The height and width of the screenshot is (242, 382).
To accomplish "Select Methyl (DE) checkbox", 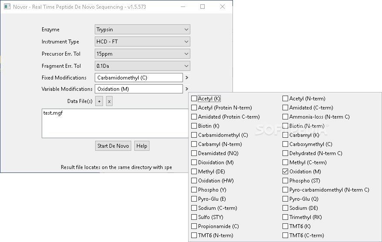I will (x=194, y=172).
